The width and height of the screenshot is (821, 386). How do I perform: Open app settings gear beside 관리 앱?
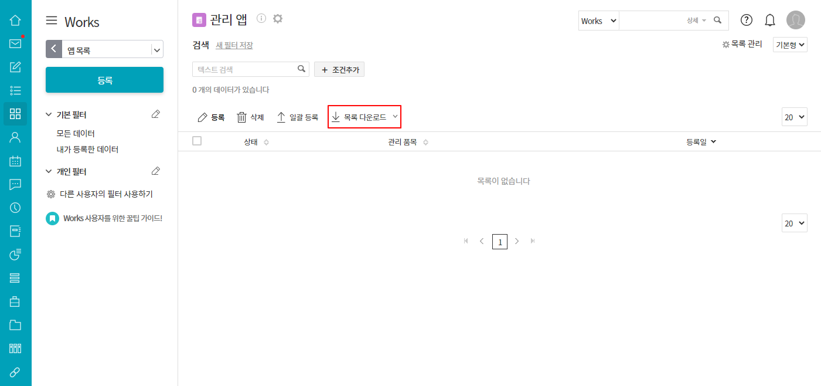click(x=278, y=19)
